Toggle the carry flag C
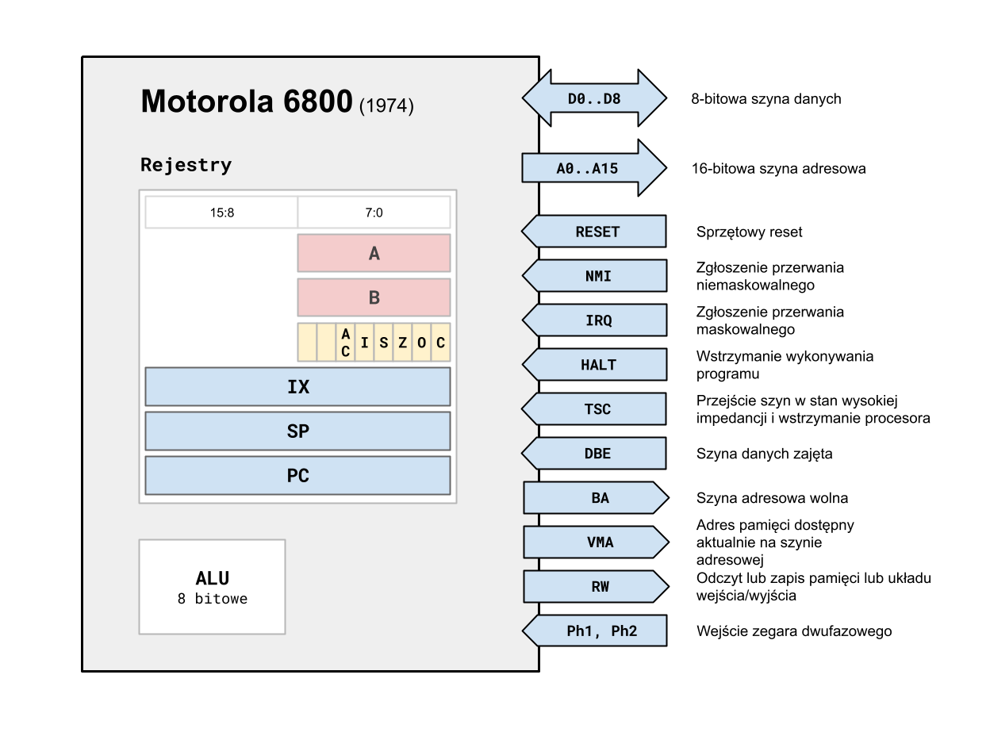The width and height of the screenshot is (990, 736). (439, 343)
